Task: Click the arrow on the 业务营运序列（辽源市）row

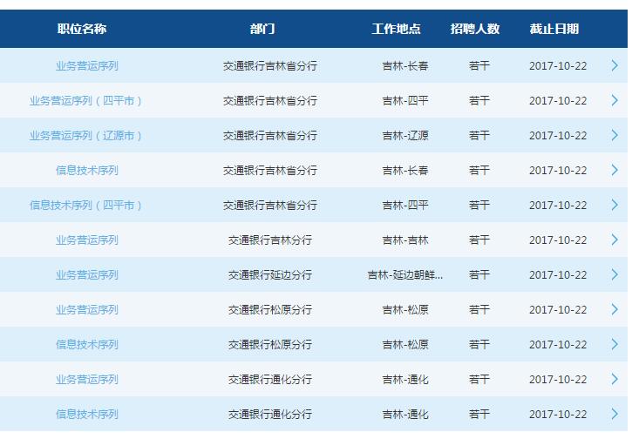Action: (615, 135)
